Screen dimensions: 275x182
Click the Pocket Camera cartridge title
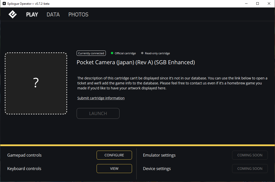coord(136,62)
